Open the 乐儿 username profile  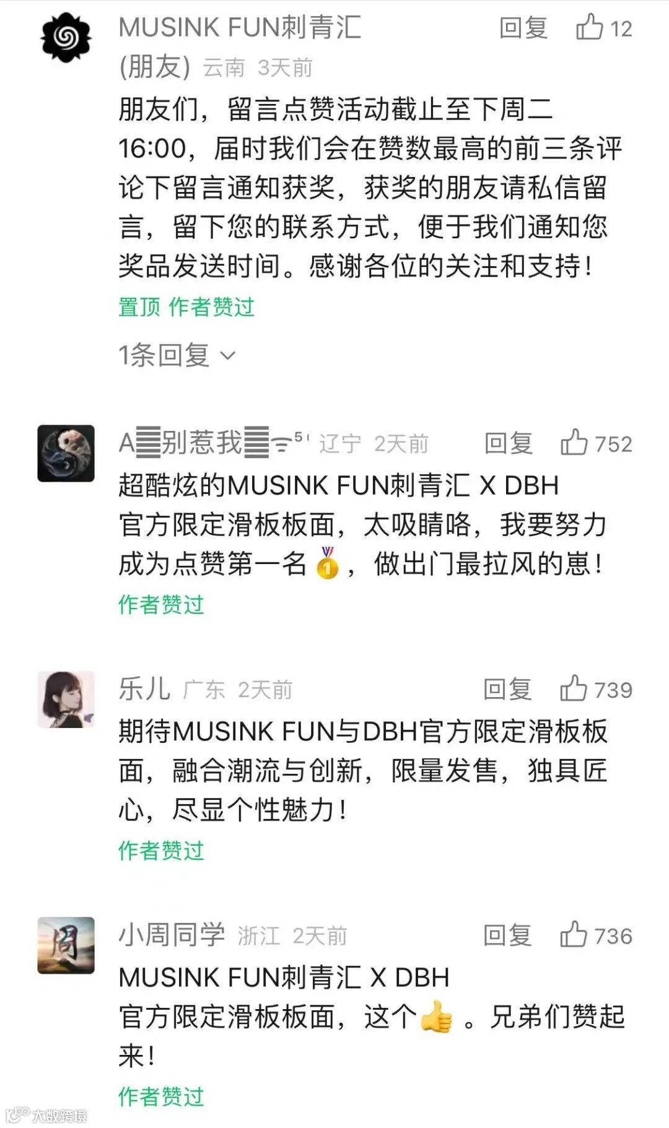point(144,688)
